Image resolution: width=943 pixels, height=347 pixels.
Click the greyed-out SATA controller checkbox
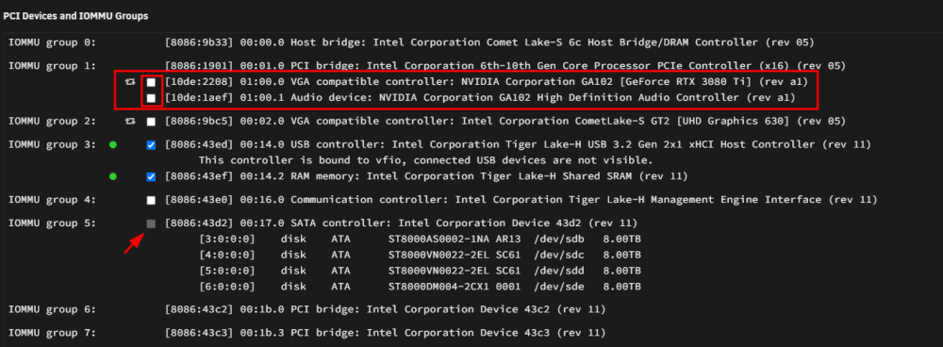tap(151, 223)
